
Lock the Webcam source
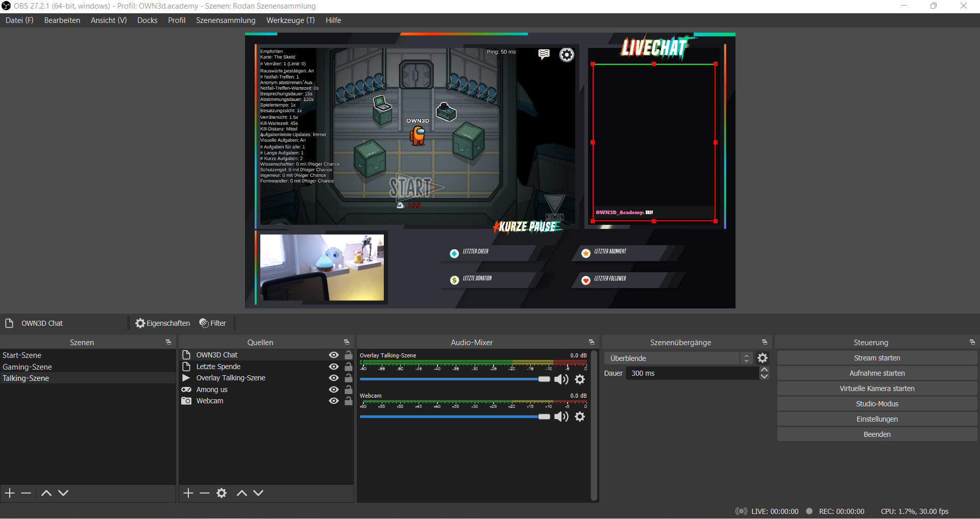tap(348, 401)
